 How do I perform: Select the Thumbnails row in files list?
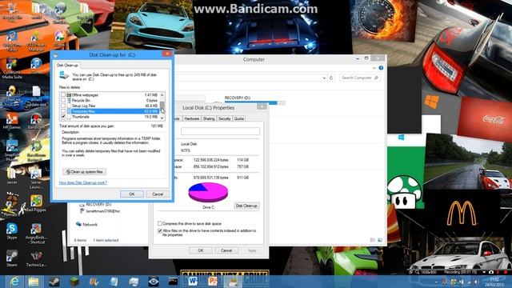(110, 117)
